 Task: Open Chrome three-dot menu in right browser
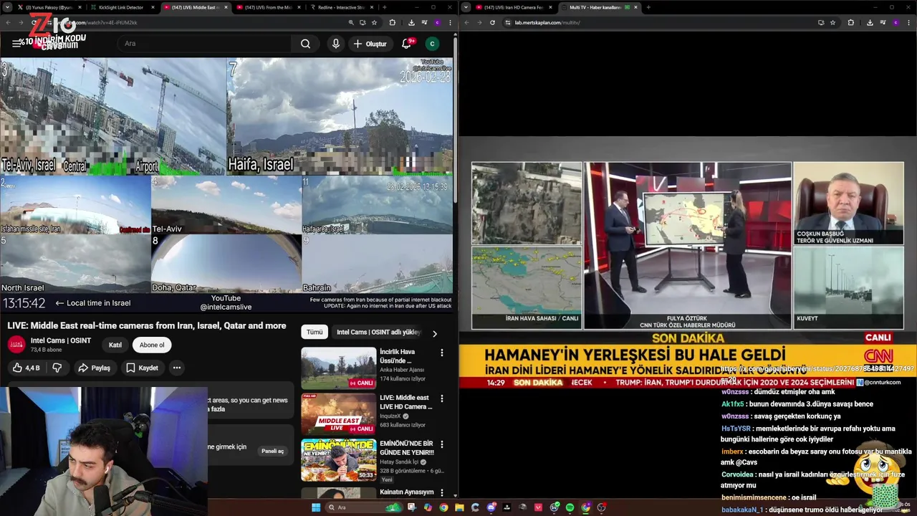tap(908, 22)
